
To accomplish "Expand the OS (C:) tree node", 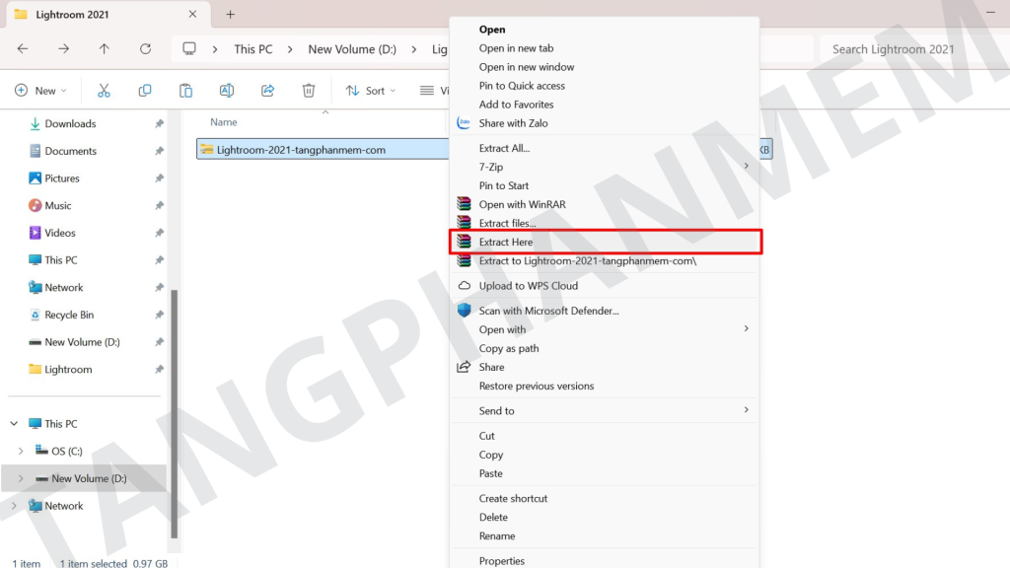I will [x=21, y=452].
